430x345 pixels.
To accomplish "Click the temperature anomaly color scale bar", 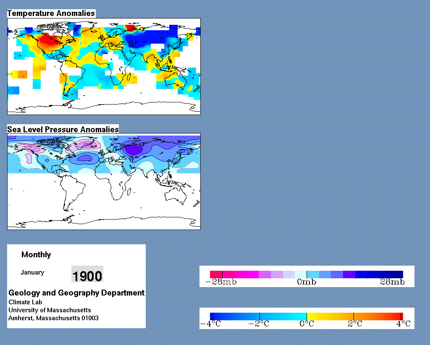I will [x=306, y=316].
